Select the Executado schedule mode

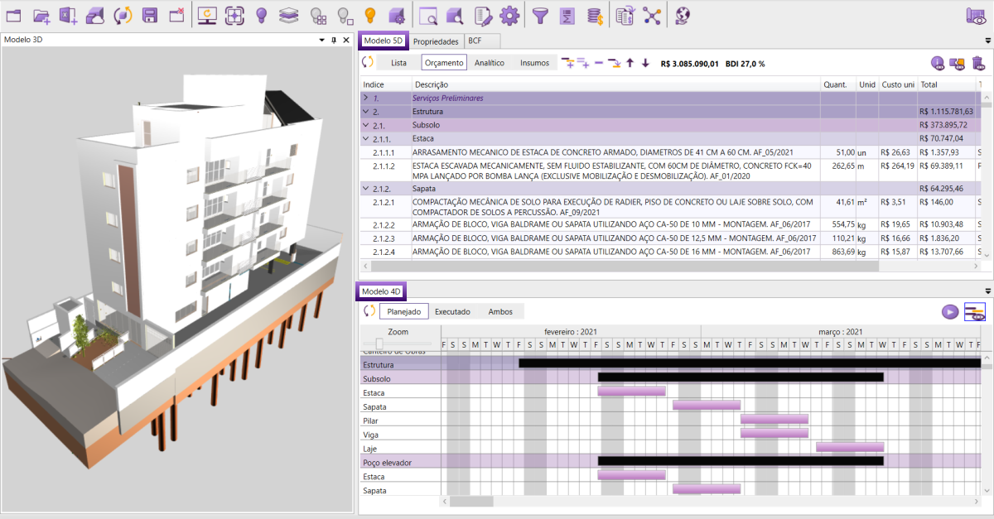coord(452,312)
